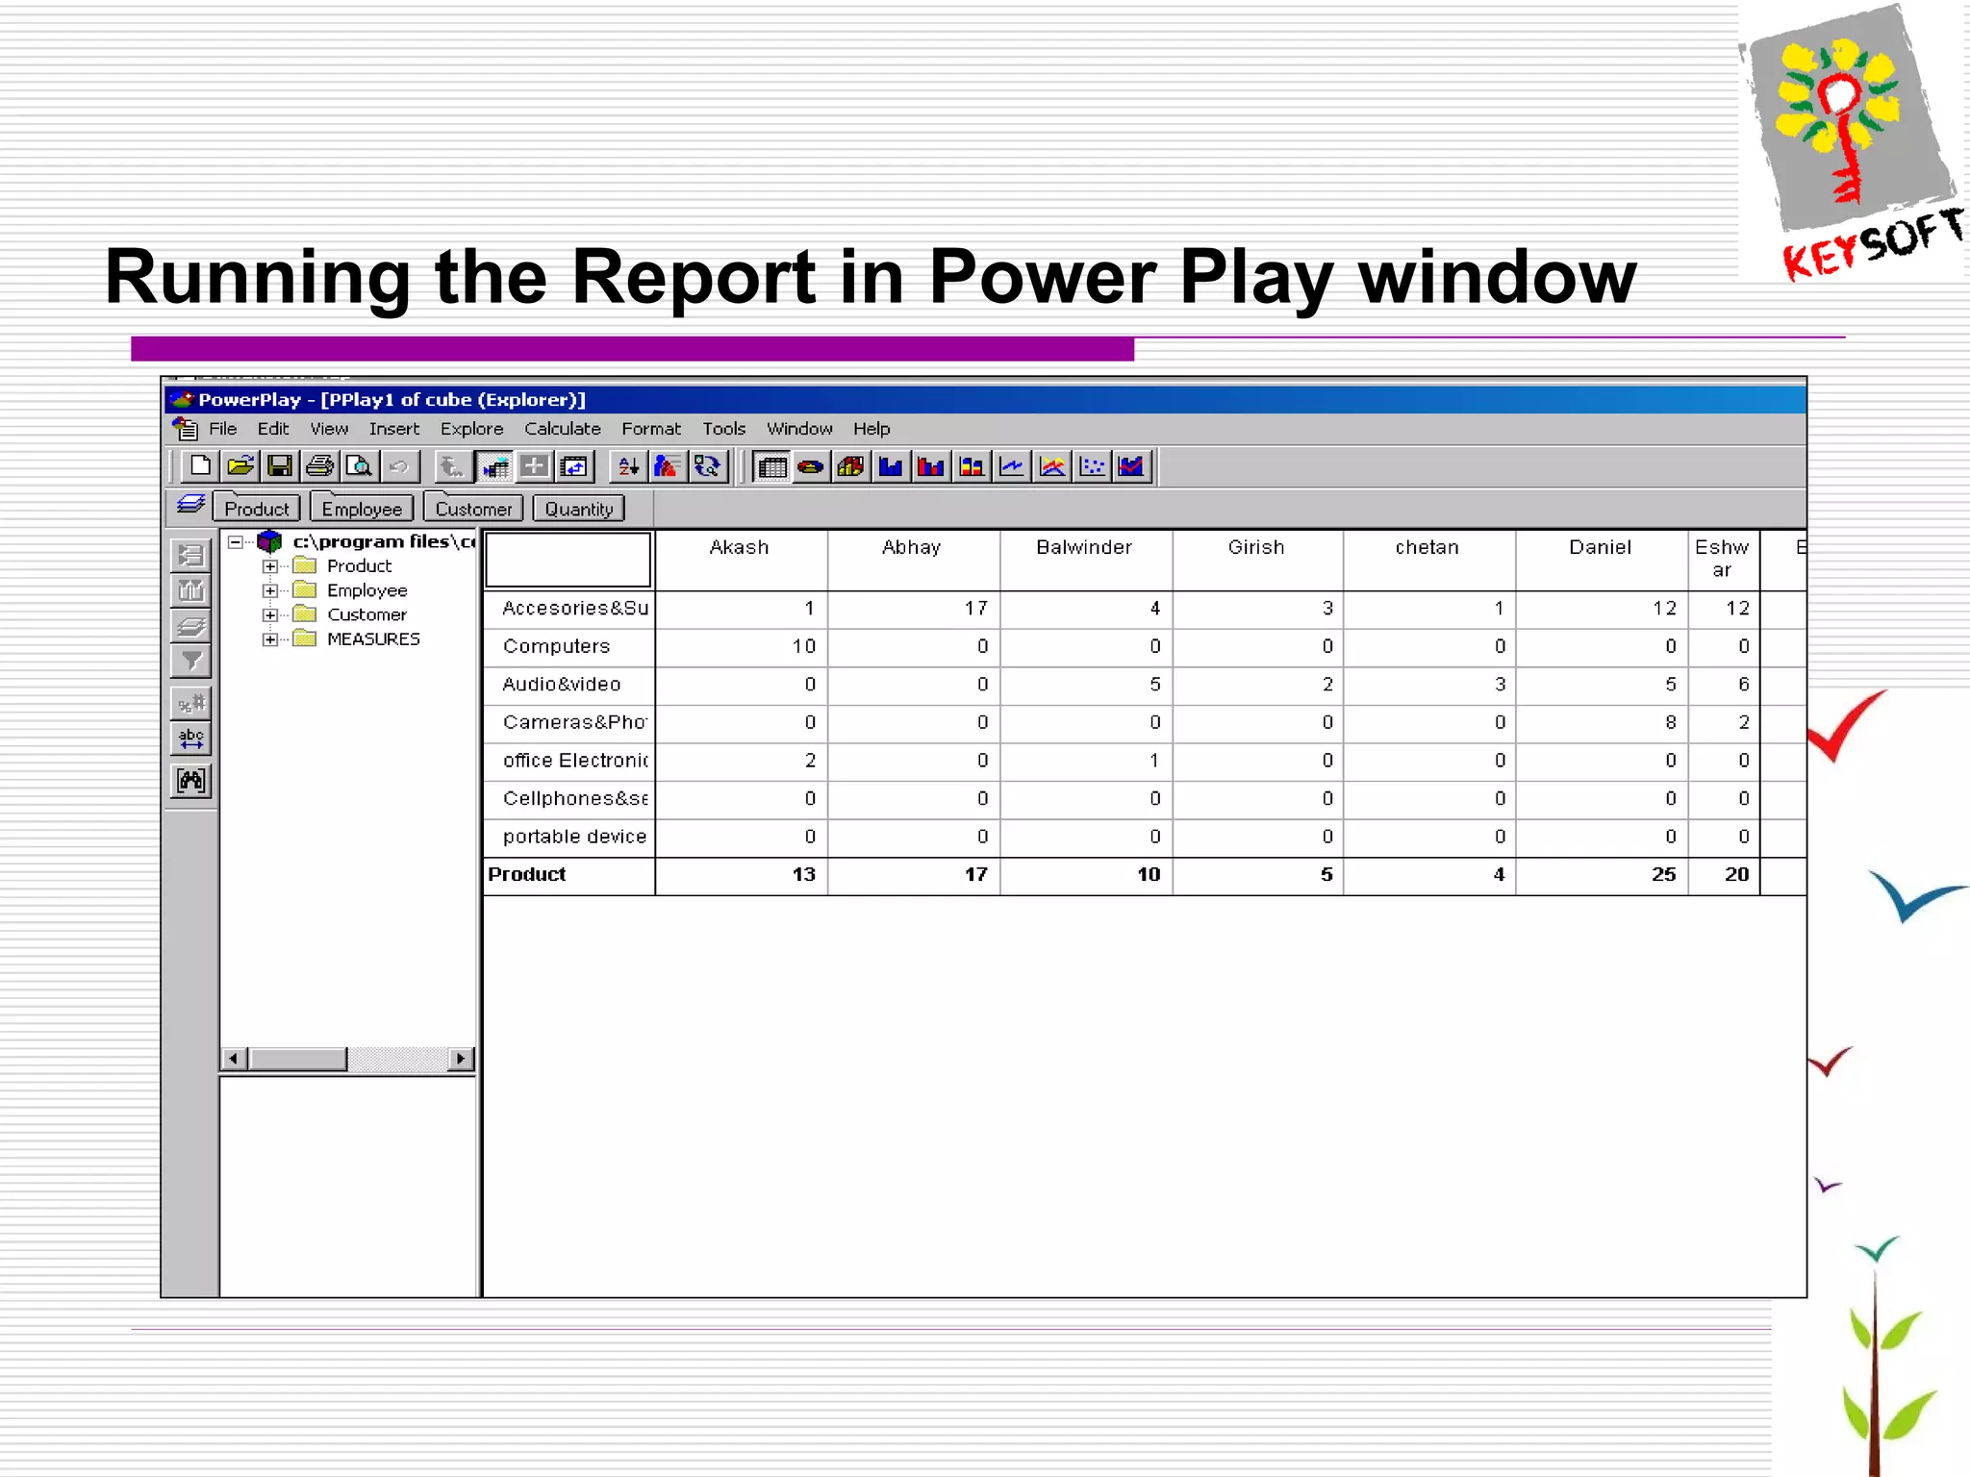Click the red-blue people ranking icon

click(x=668, y=467)
